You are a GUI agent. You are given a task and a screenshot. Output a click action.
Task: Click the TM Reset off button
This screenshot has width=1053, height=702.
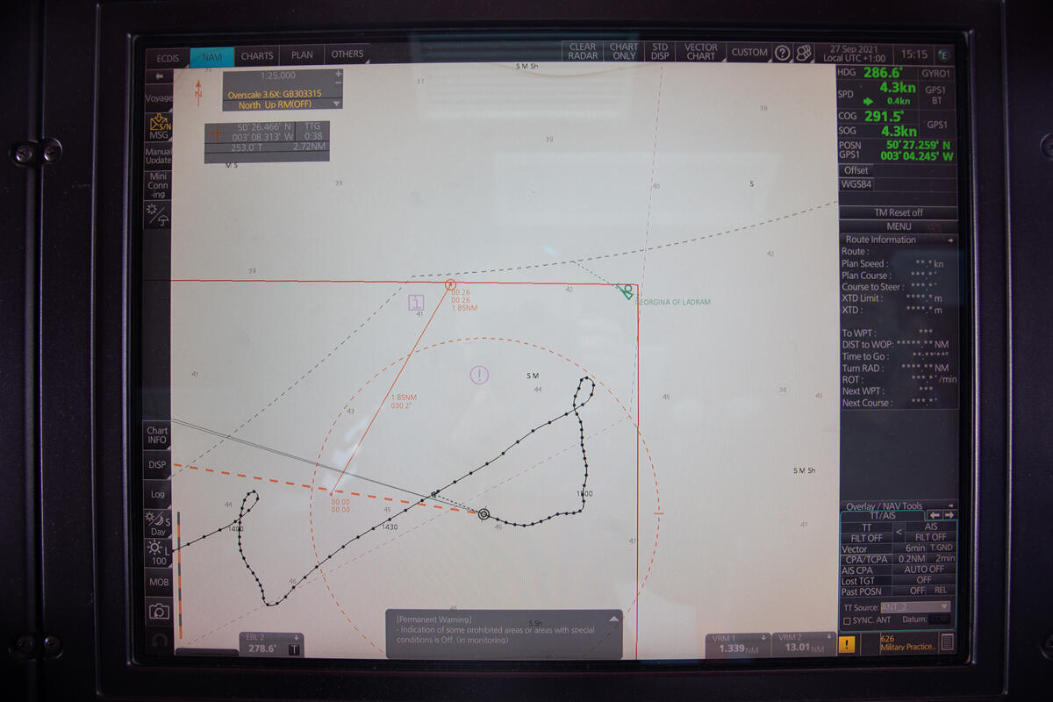[898, 212]
